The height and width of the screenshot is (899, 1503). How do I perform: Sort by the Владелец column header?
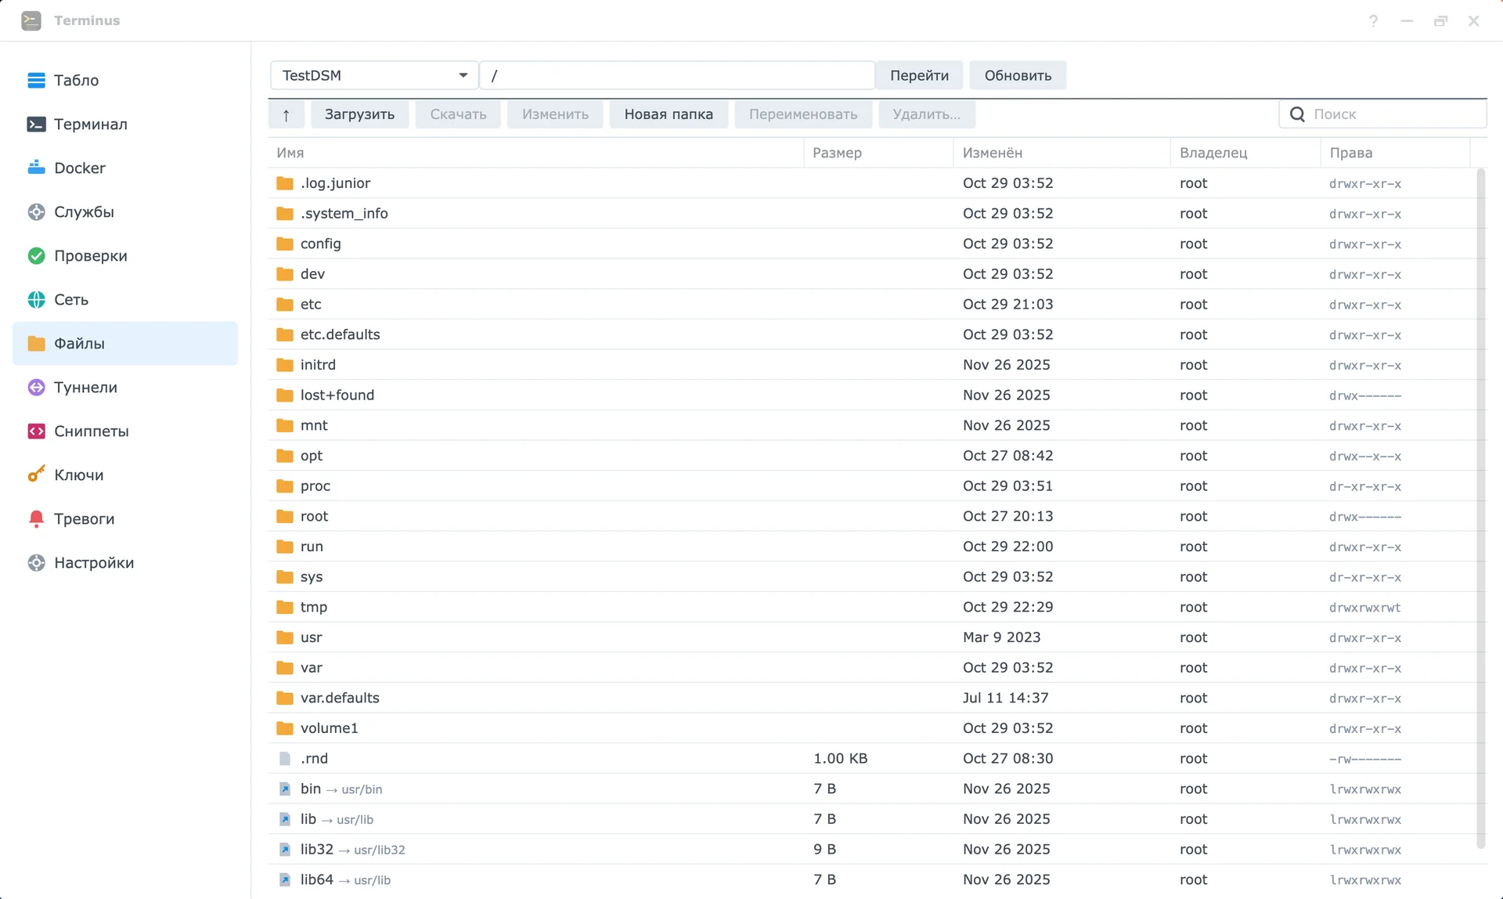coord(1245,153)
